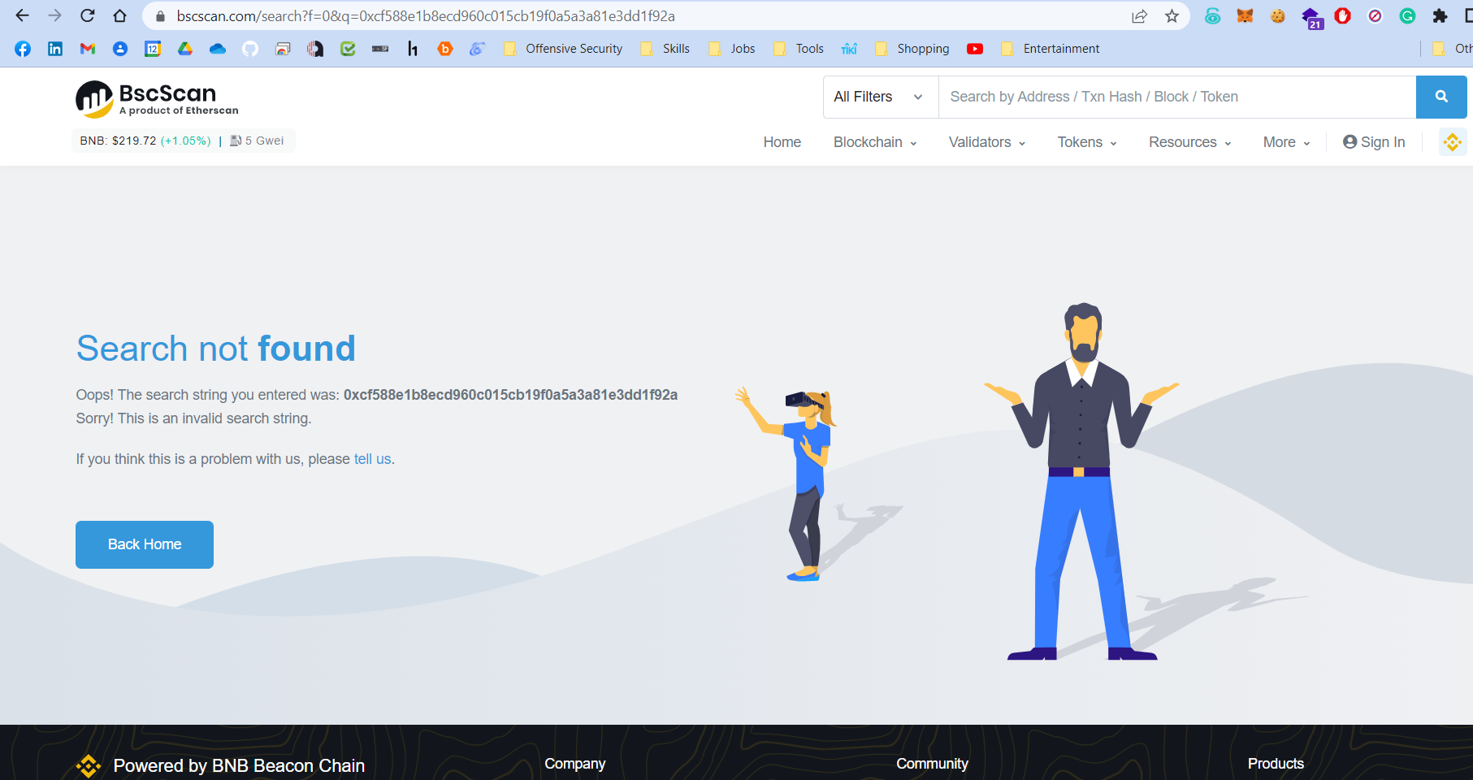Open the Google Calendar bookmark

click(153, 49)
